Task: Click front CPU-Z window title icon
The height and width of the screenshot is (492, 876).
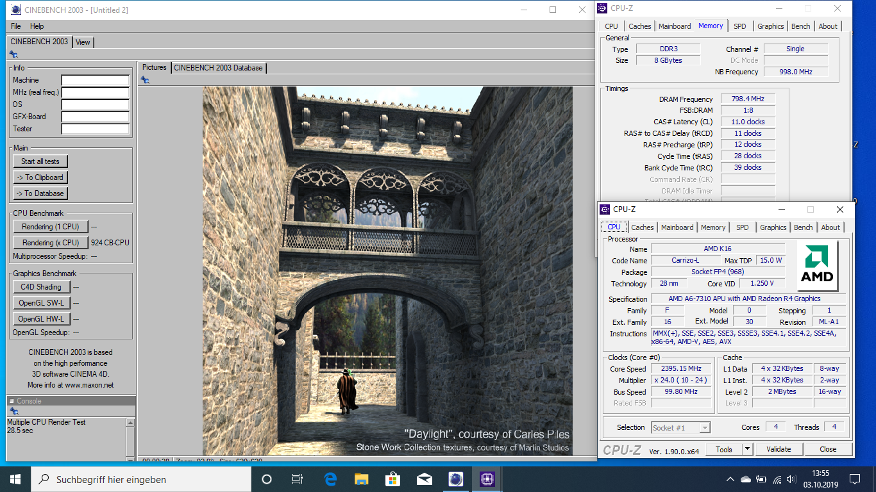Action: point(605,209)
